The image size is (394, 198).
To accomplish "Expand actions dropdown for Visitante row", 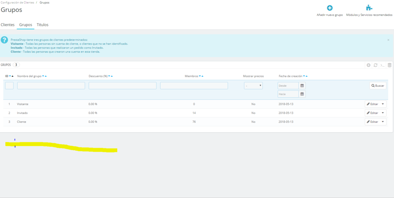I will tap(383, 104).
